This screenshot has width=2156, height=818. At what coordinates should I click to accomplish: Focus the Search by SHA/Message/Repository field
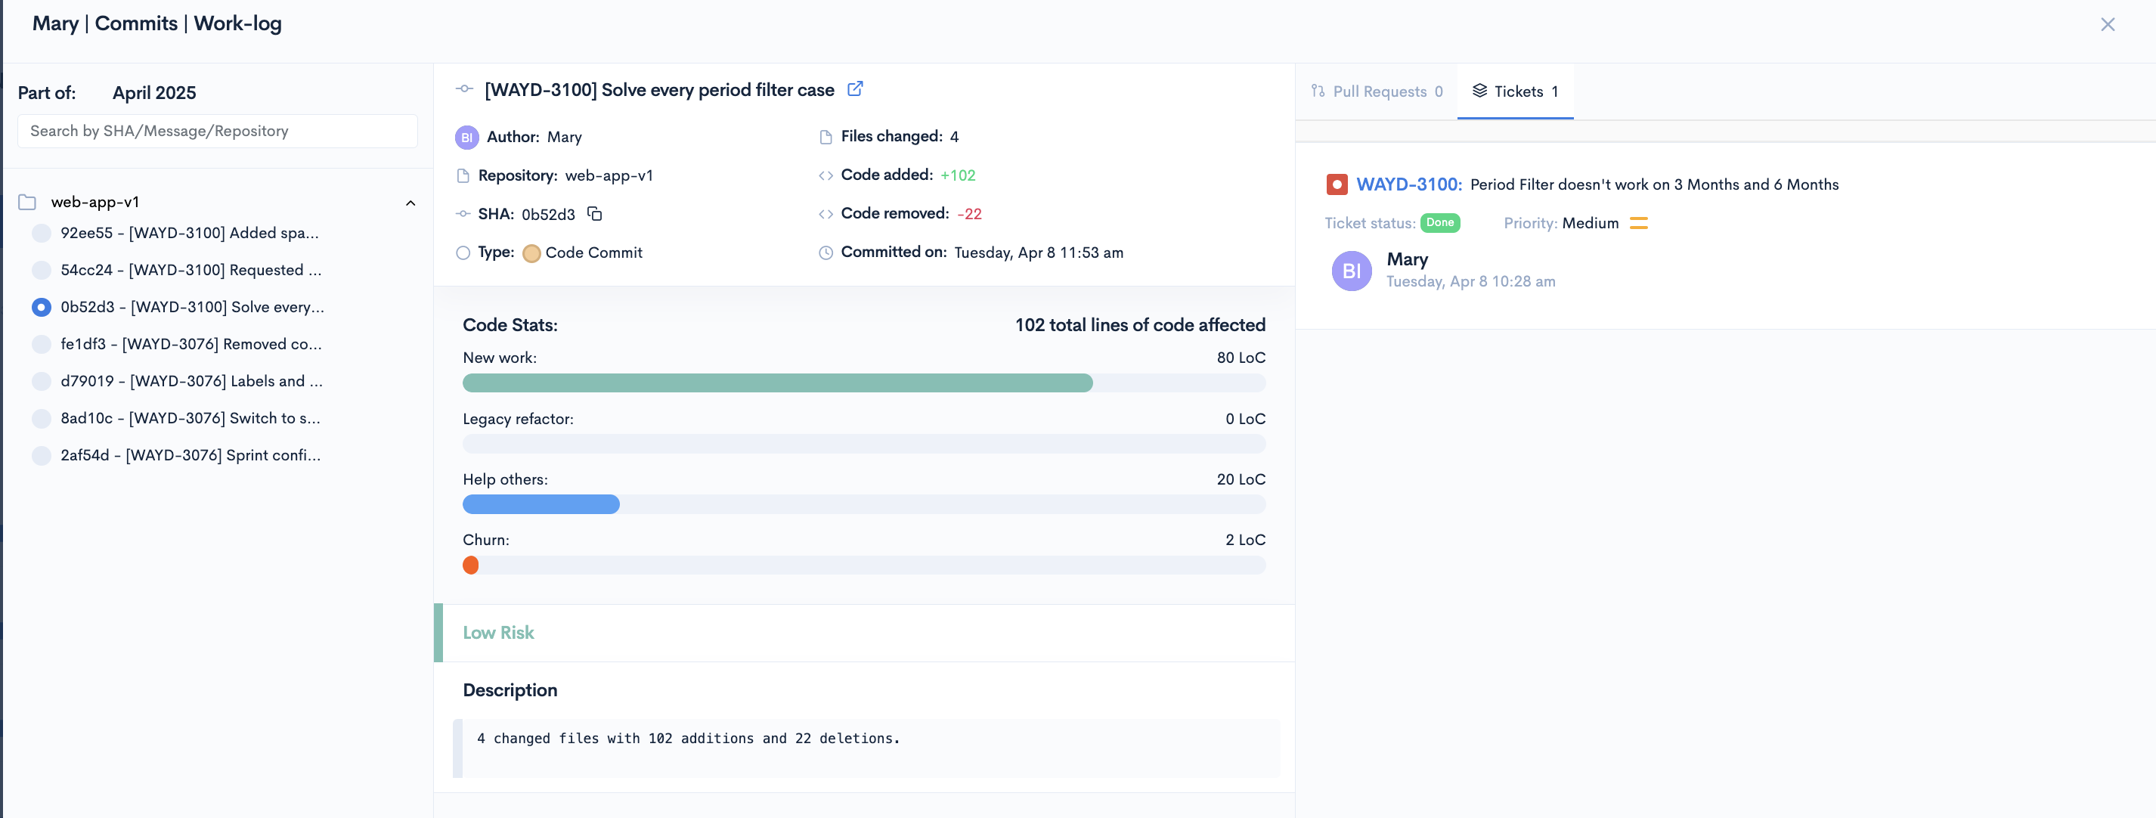218,131
